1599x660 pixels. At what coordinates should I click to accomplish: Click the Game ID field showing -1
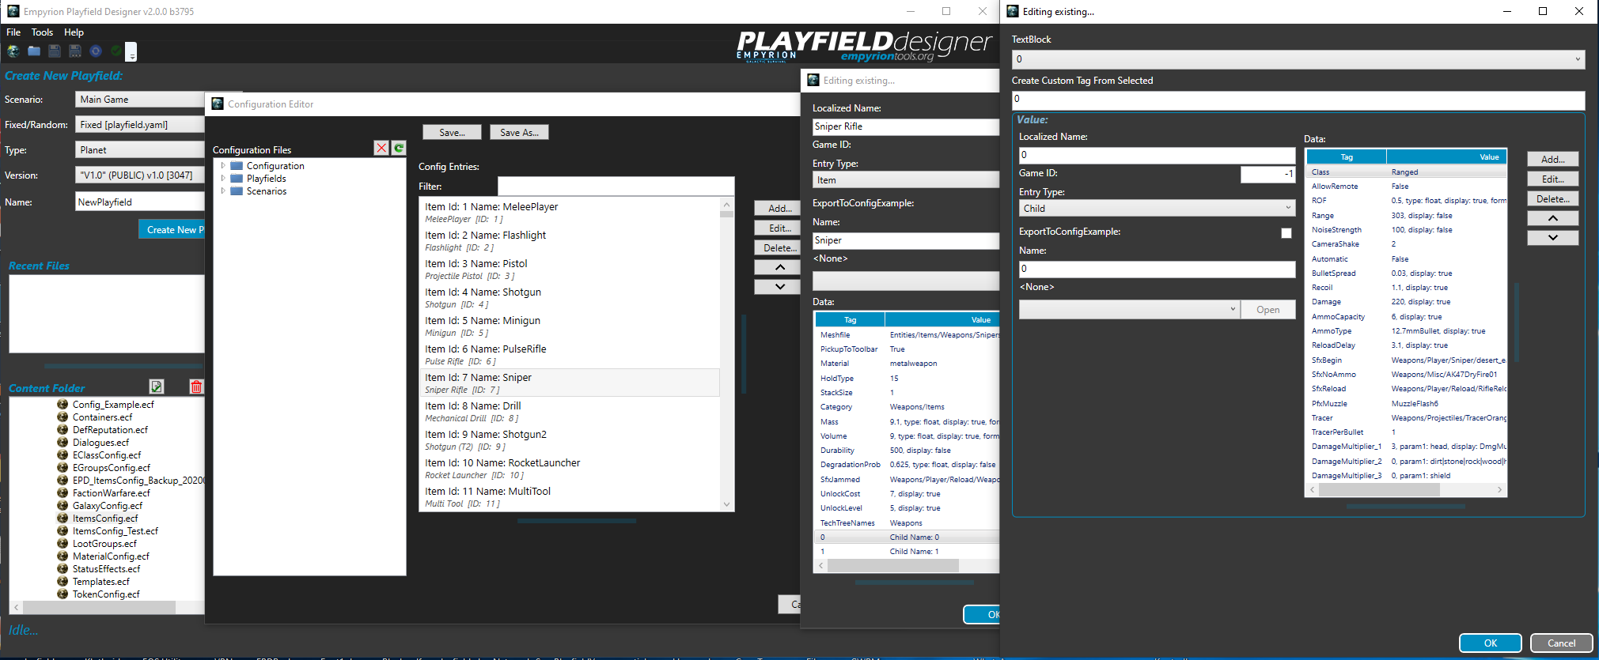pos(1267,173)
